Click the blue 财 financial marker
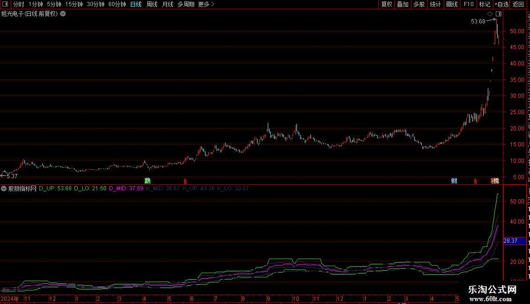530x304 pixels. pyautogui.click(x=454, y=181)
